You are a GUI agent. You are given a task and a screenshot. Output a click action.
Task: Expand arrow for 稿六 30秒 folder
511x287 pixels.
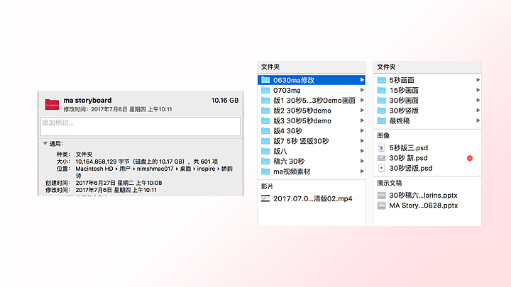click(362, 161)
